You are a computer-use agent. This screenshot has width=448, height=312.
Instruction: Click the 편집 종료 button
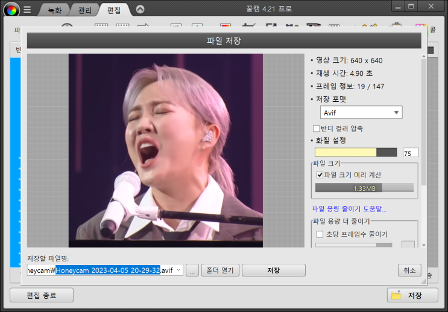click(x=42, y=295)
